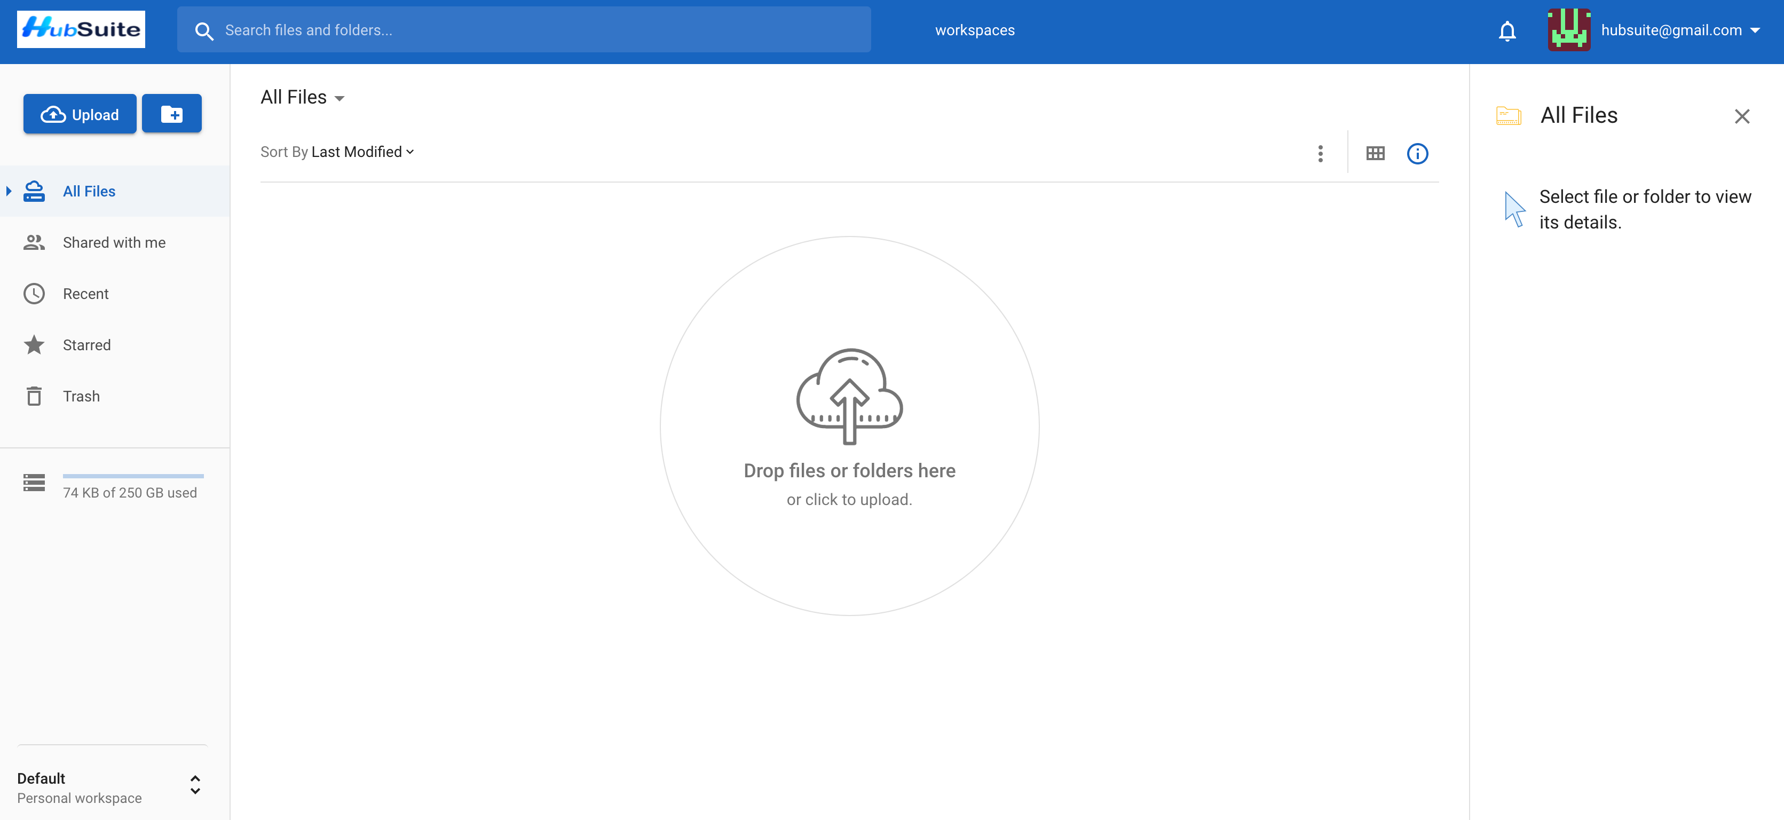
Task: Click the Shared with me icon
Action: coord(34,242)
